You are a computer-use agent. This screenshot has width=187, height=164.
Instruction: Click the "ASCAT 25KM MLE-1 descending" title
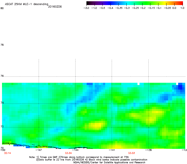pyautogui.click(x=27, y=4)
